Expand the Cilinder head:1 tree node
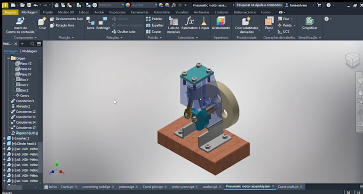The width and height of the screenshot is (363, 194). tap(4, 143)
